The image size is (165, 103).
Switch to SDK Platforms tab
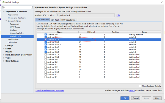click(43, 20)
